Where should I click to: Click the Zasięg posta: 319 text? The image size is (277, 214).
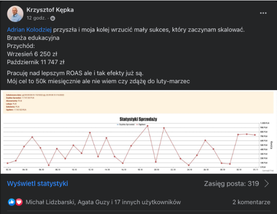pos(232,184)
